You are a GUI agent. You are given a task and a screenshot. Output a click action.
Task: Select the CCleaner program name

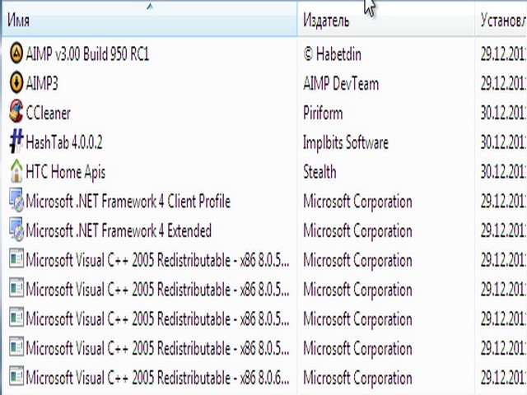[48, 113]
